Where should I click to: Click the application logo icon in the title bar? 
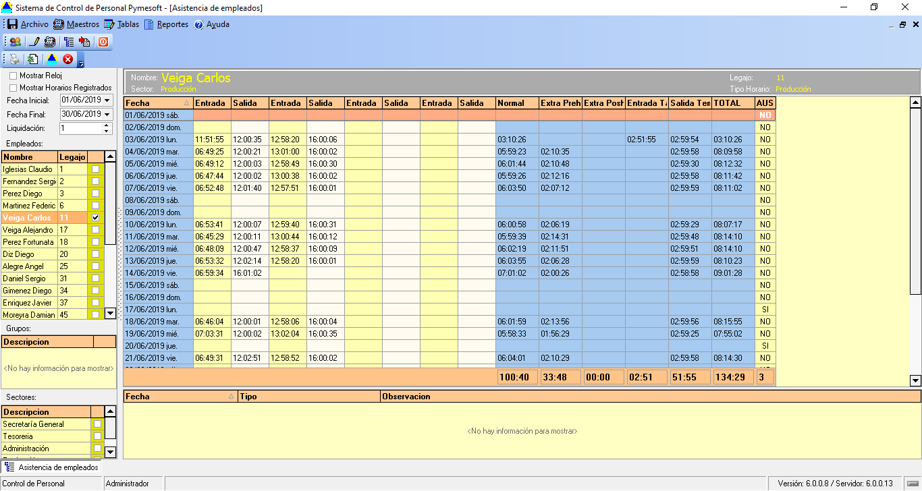point(6,7)
